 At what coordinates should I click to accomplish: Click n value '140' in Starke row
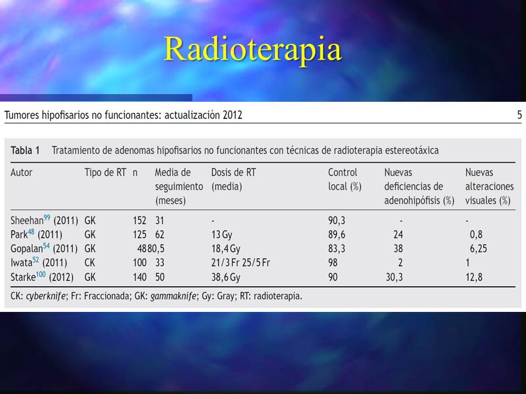(140, 277)
